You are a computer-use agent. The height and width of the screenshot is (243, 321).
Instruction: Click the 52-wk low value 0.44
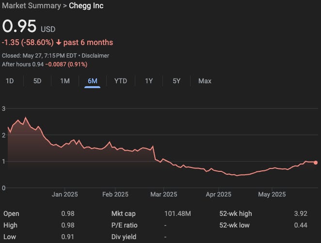point(301,225)
